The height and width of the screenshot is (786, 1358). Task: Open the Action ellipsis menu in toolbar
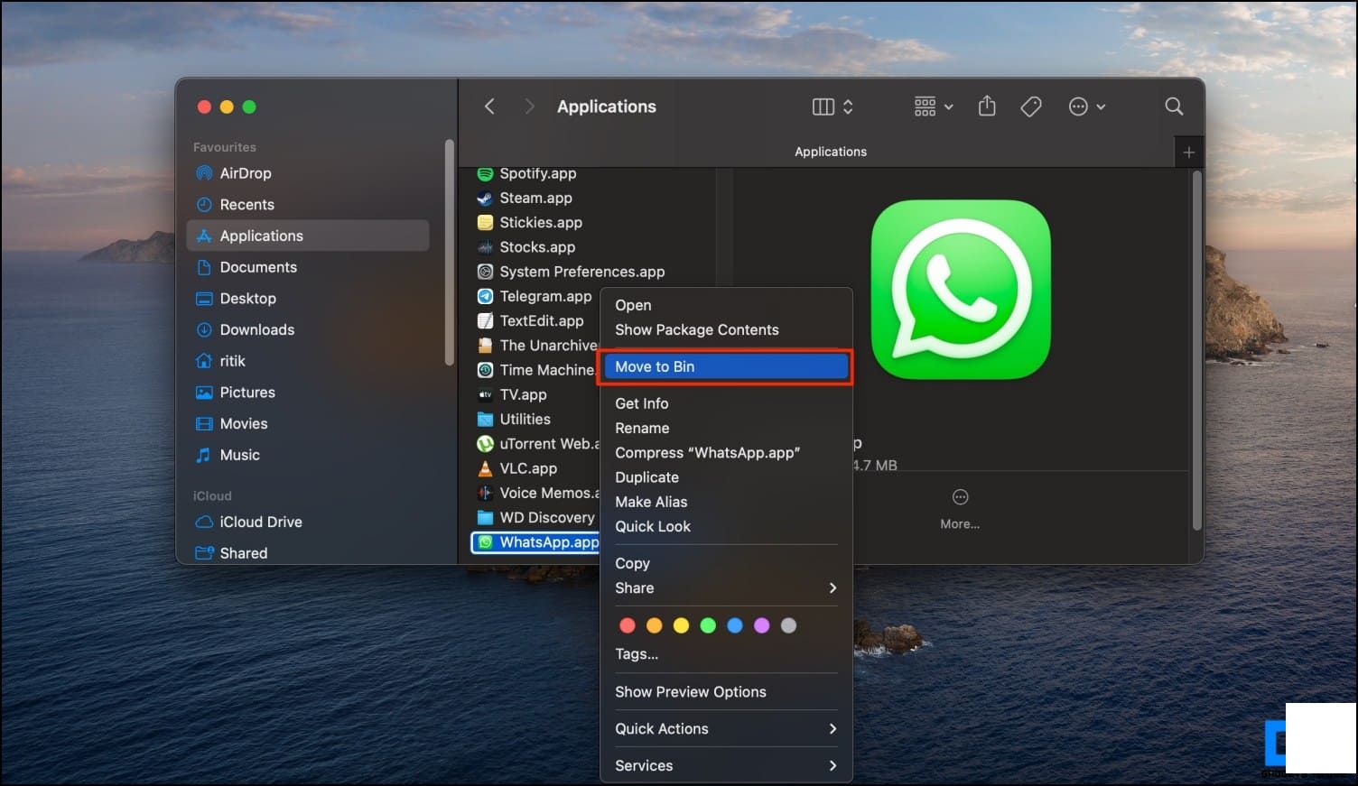click(x=1087, y=106)
